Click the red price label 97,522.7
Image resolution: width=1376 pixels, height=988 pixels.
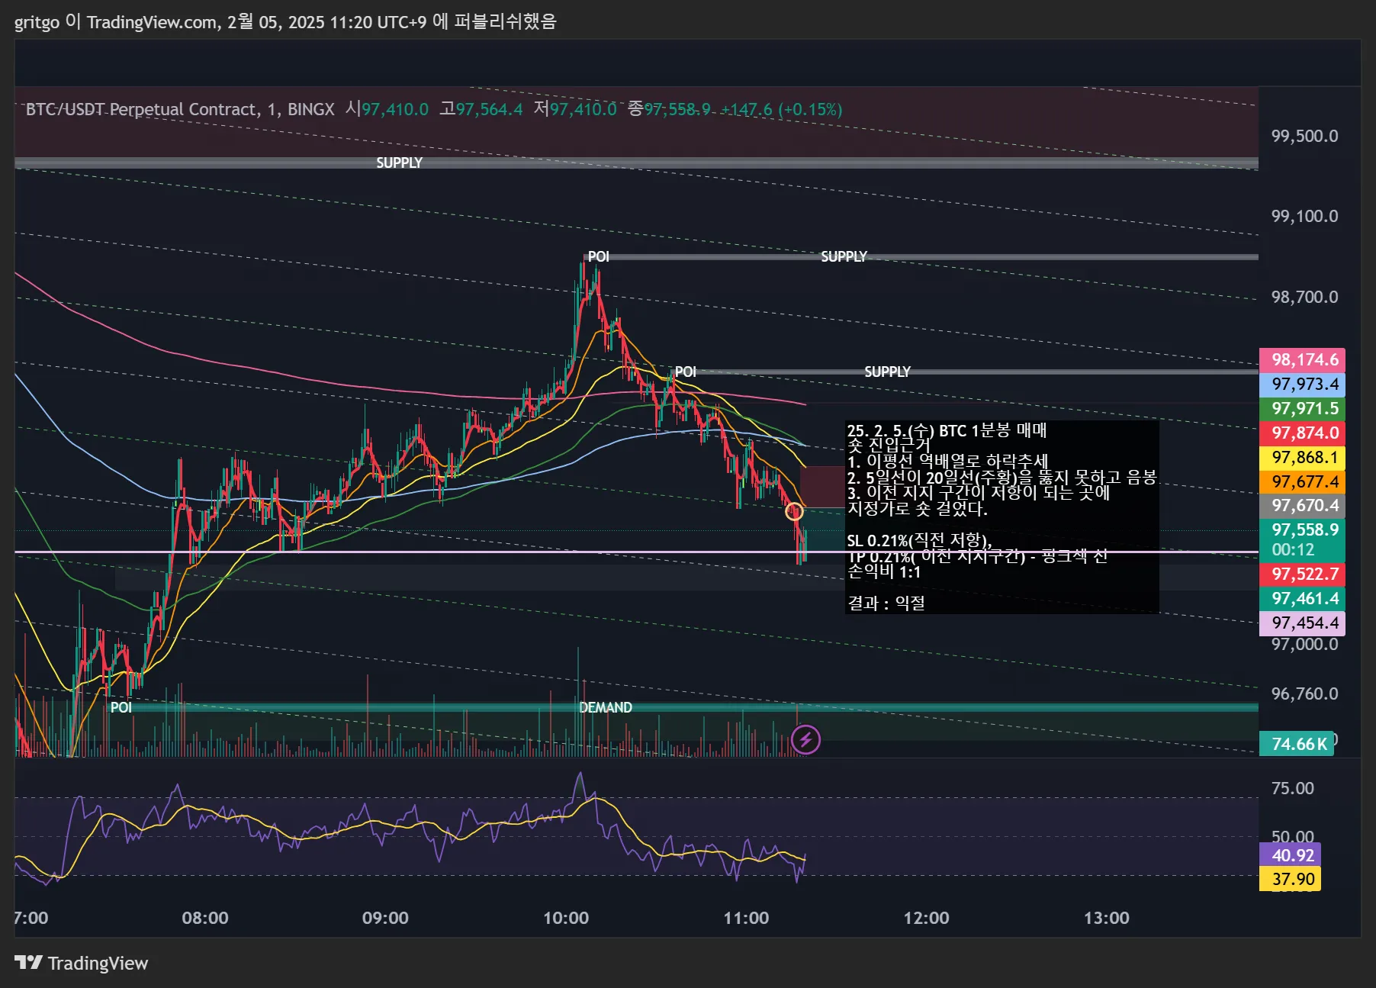(1302, 574)
